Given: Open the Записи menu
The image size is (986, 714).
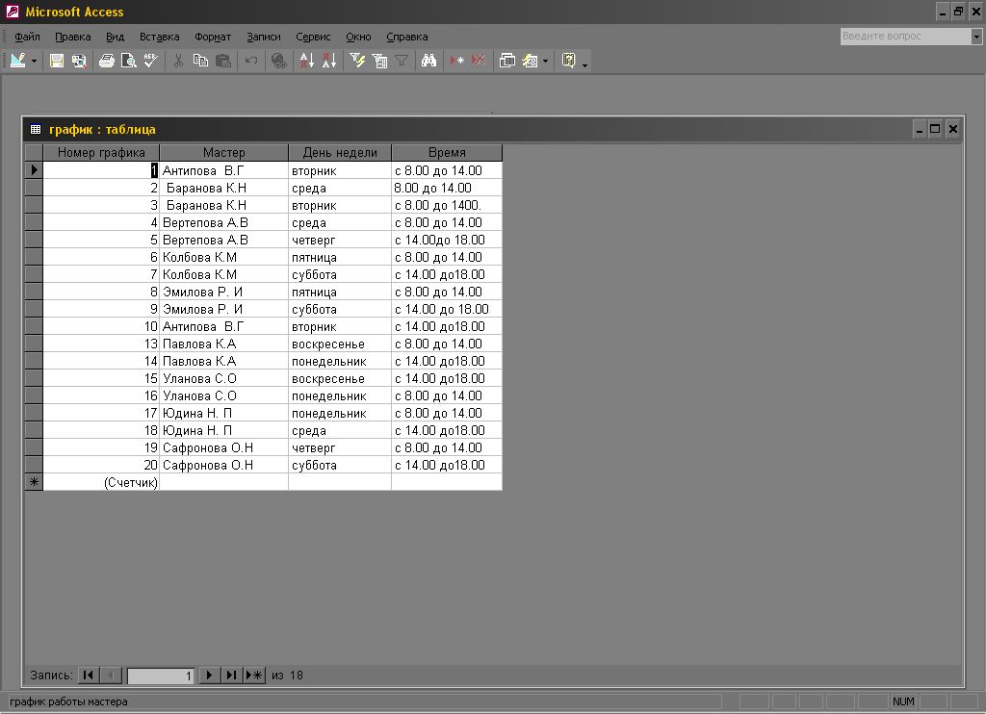Looking at the screenshot, I should [264, 37].
